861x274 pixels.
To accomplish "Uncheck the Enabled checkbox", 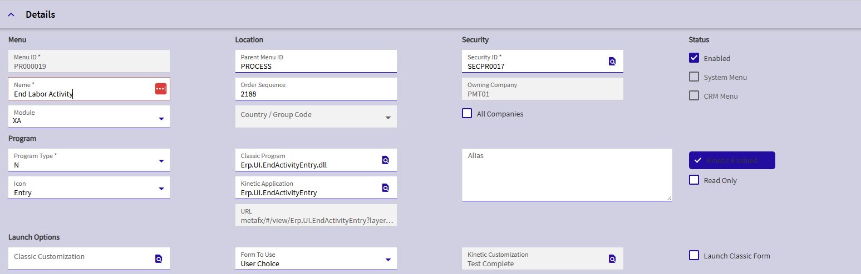I will (694, 58).
